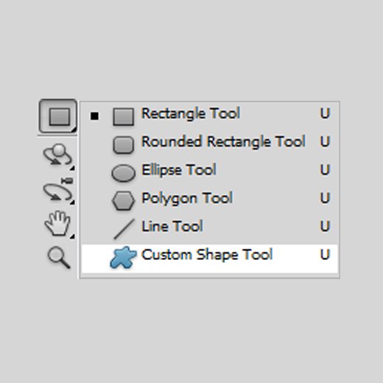Viewport: 383px width, 383px height.
Task: Choose Rectangle Tool from the flyout menu
Action: [x=210, y=115]
